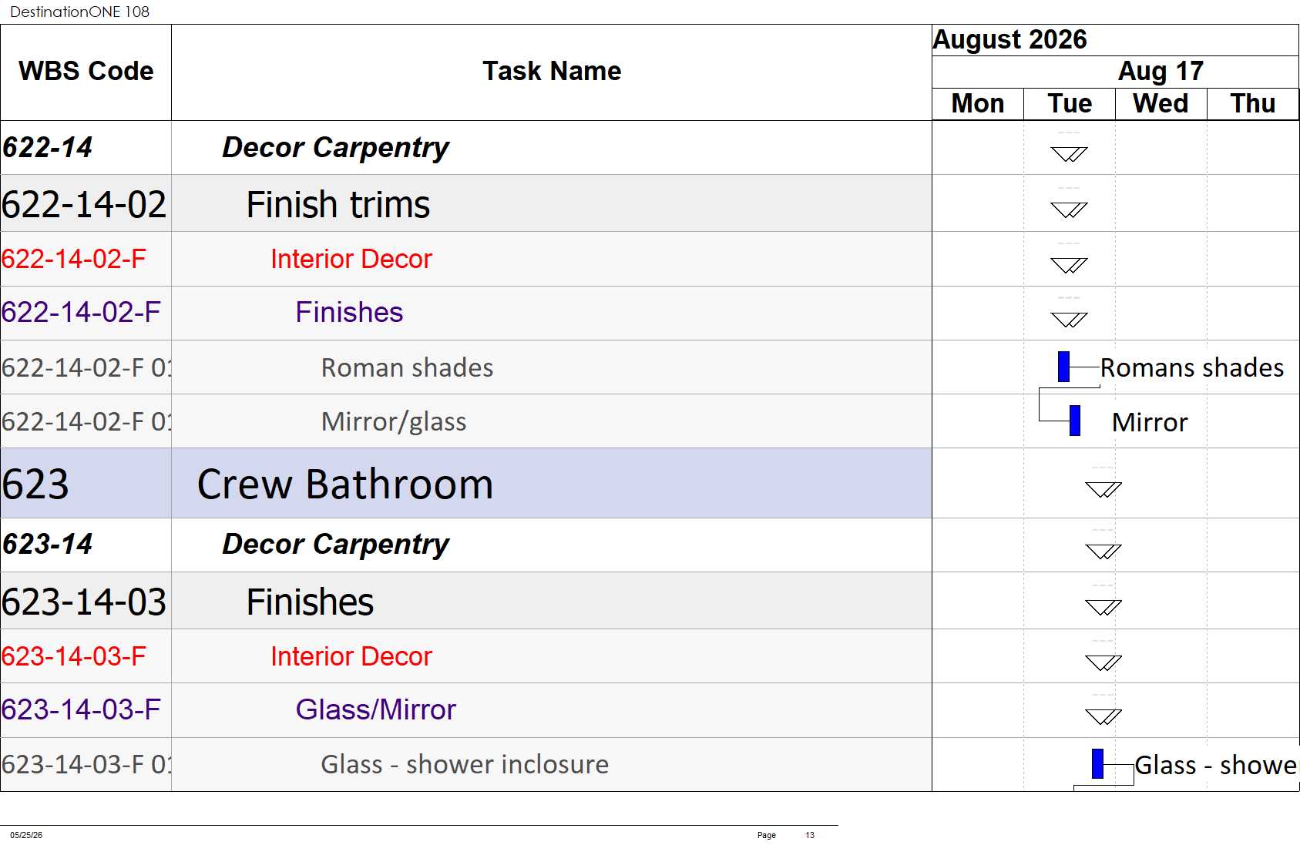Click the 622-14-02-F Interior Decor summary marker
Screen dimensions: 1300x845
click(x=1069, y=265)
